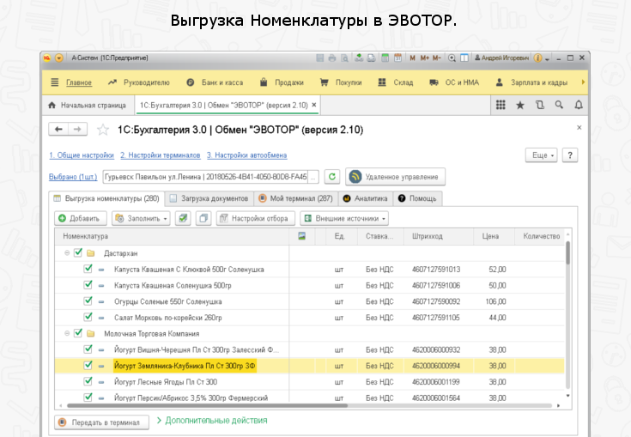Click the green refresh button beside terminal field
Screen dimensions: 631x437
coord(332,177)
